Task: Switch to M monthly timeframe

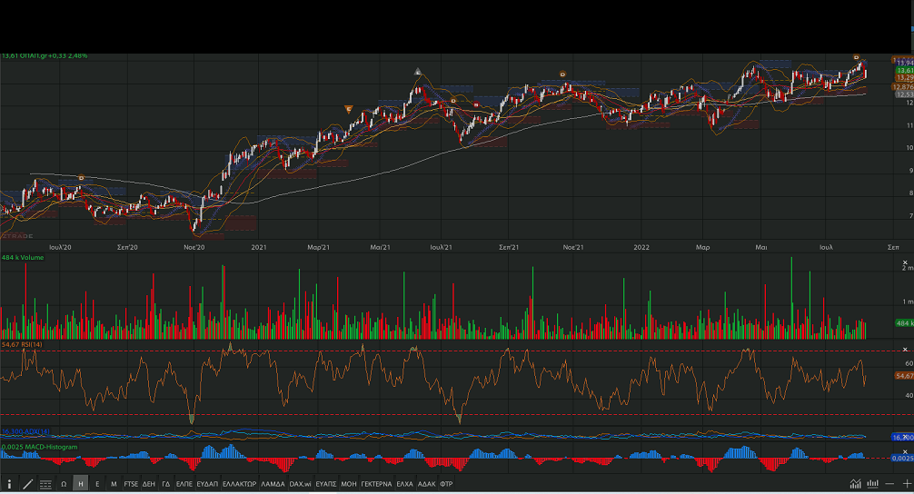Action: point(114,483)
